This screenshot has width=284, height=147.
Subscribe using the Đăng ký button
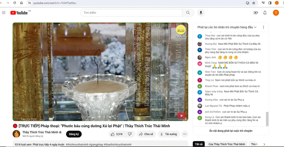pyautogui.click(x=74, y=134)
